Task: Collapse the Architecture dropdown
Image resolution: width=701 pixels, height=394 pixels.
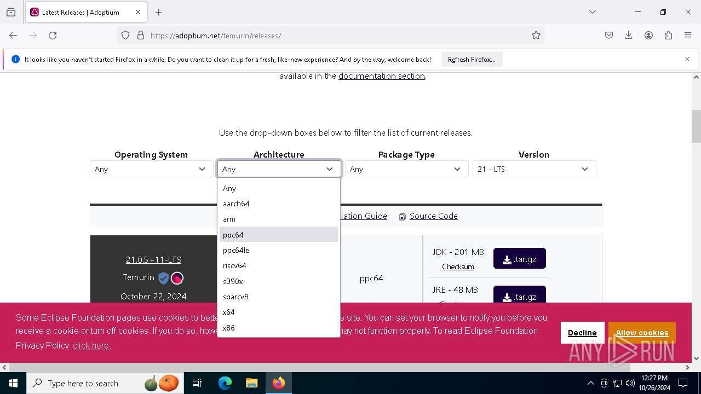Action: [x=279, y=169]
